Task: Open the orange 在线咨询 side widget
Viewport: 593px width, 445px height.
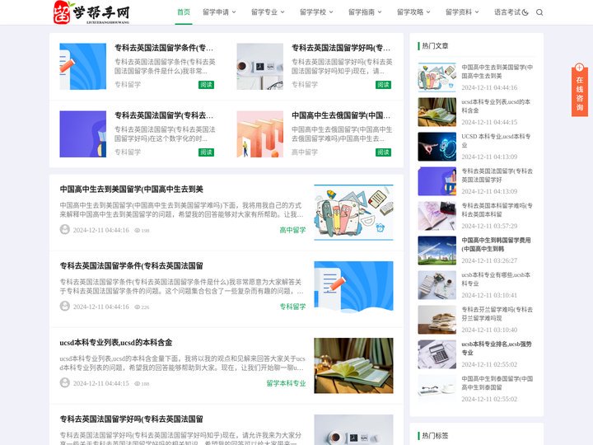Action: point(579,90)
